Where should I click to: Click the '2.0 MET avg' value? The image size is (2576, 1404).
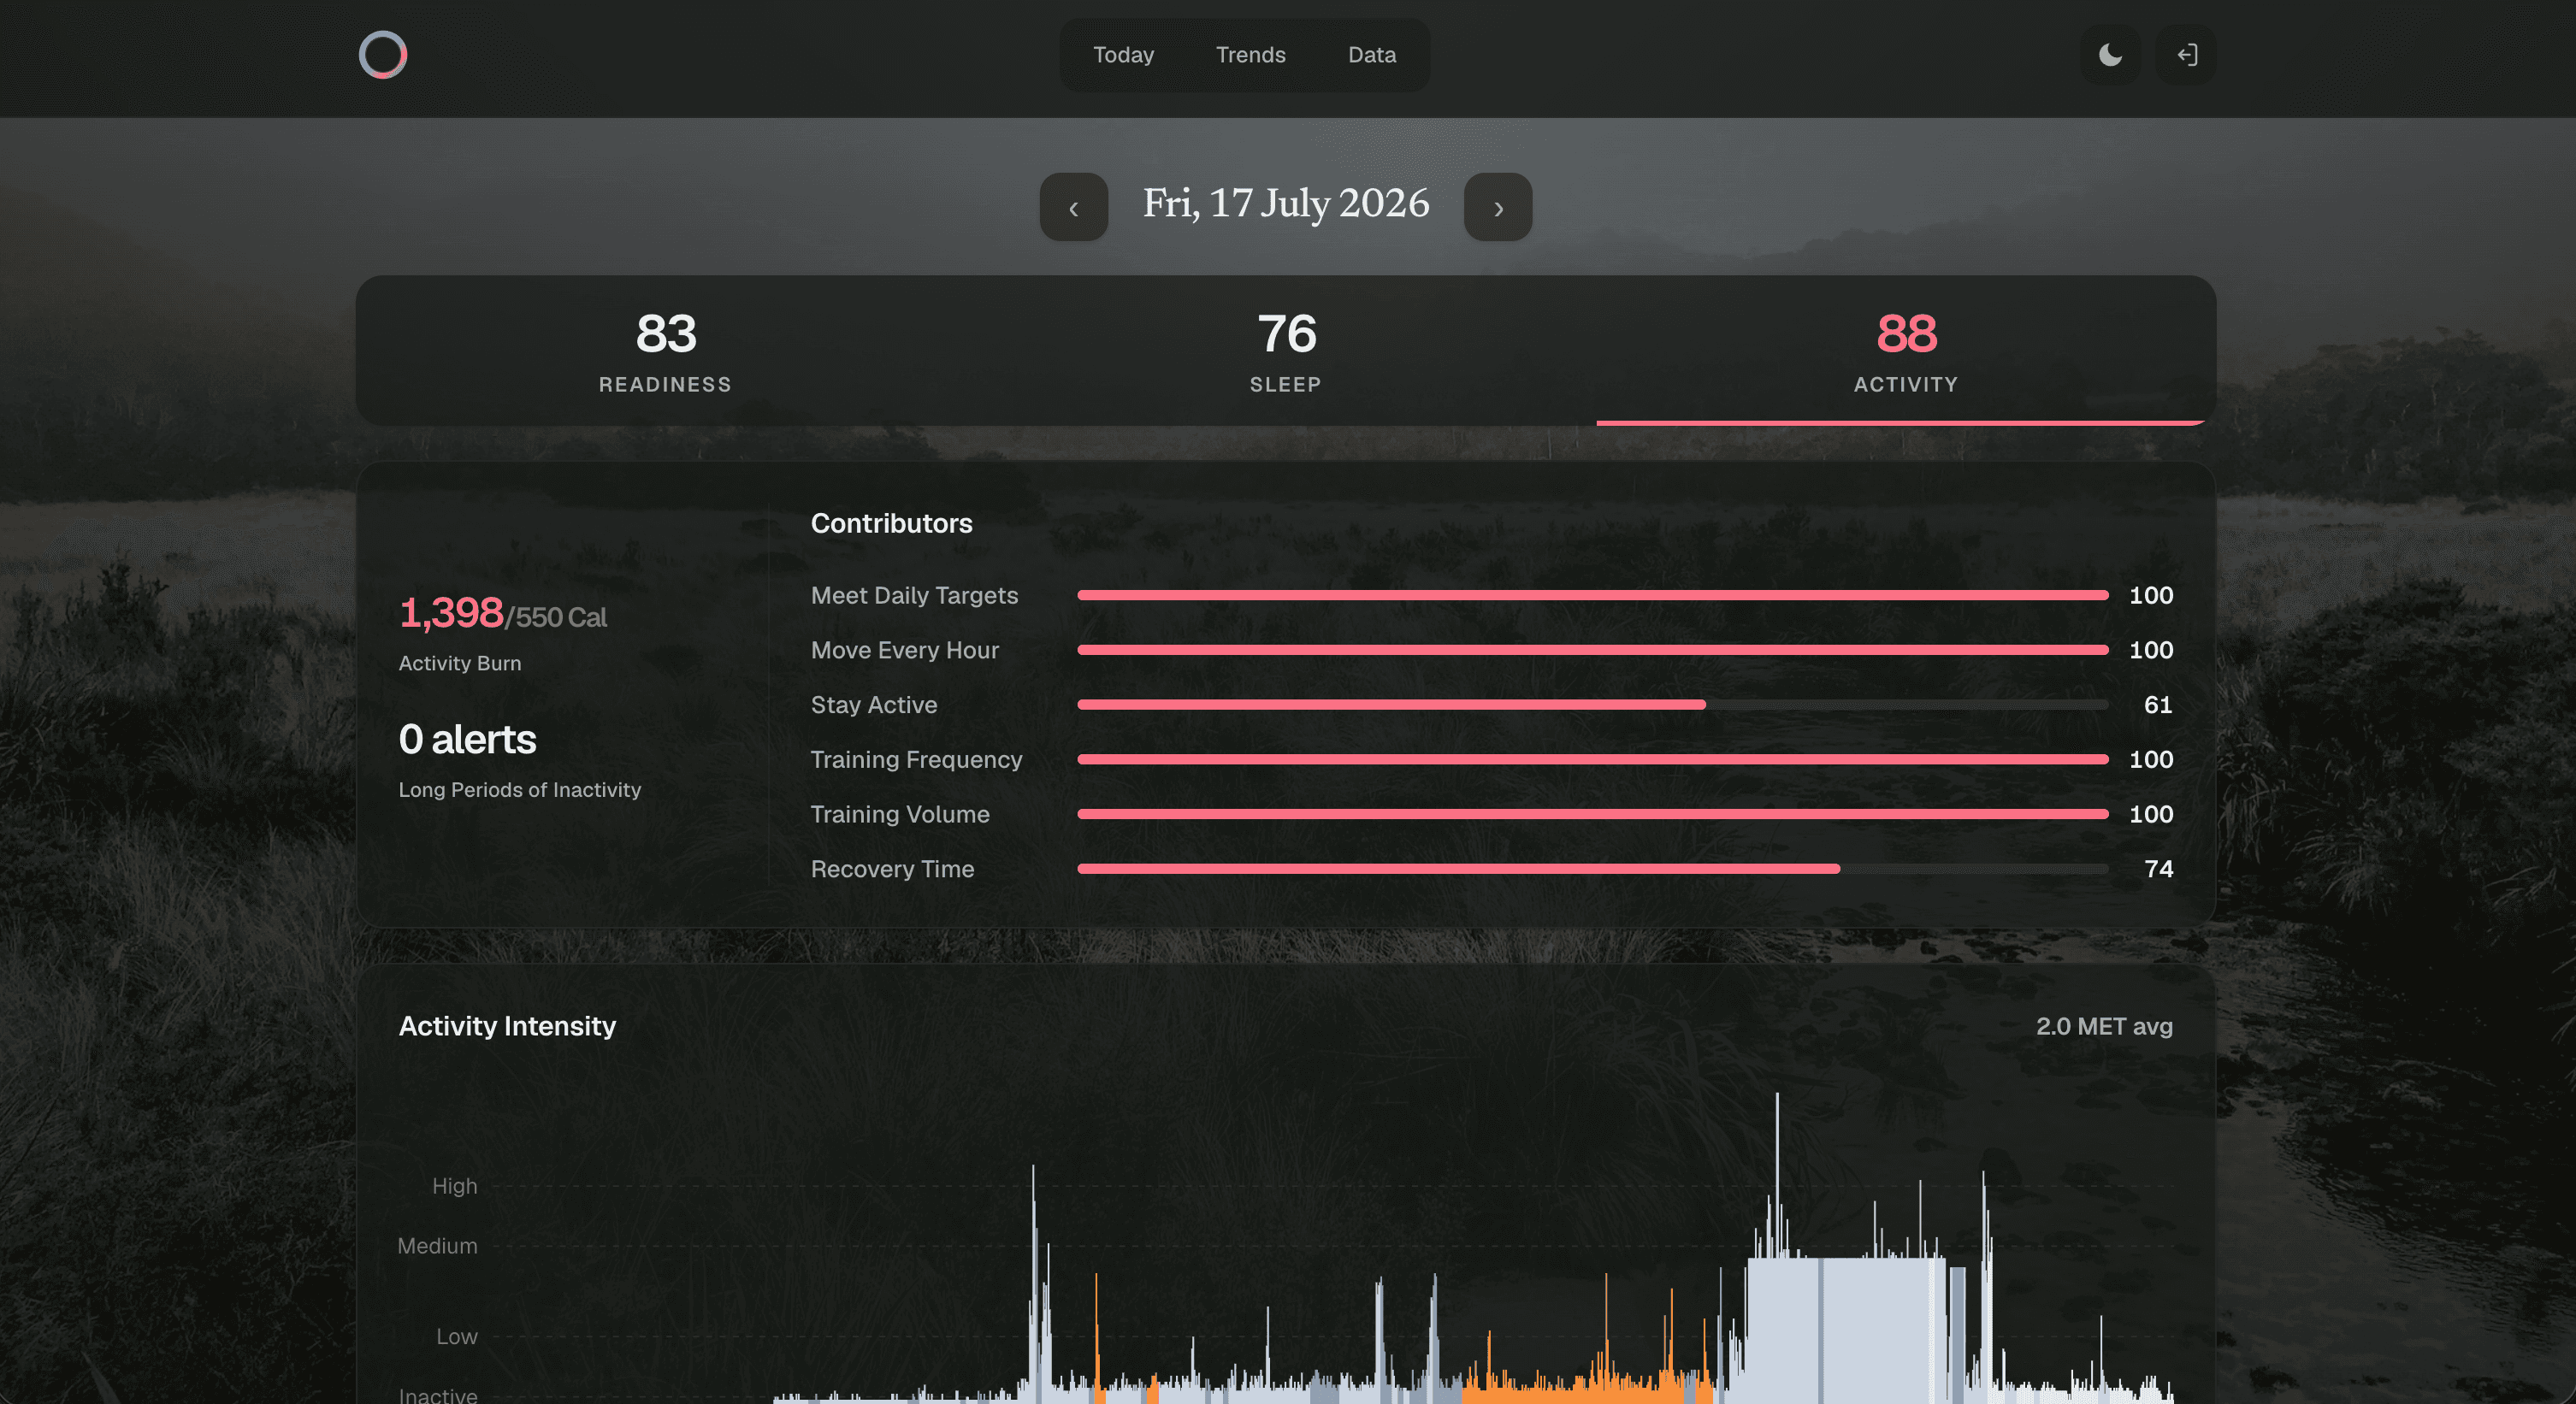click(2104, 1026)
